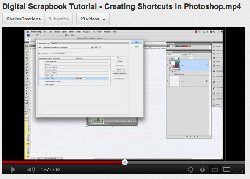Click the Summarize... button

click(x=119, y=78)
